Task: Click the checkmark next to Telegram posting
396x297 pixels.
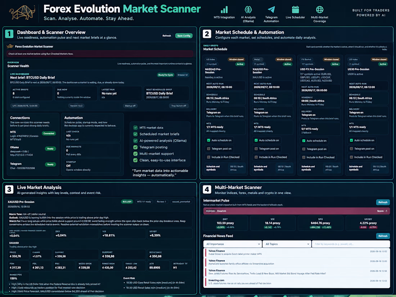Action: pos(135,147)
